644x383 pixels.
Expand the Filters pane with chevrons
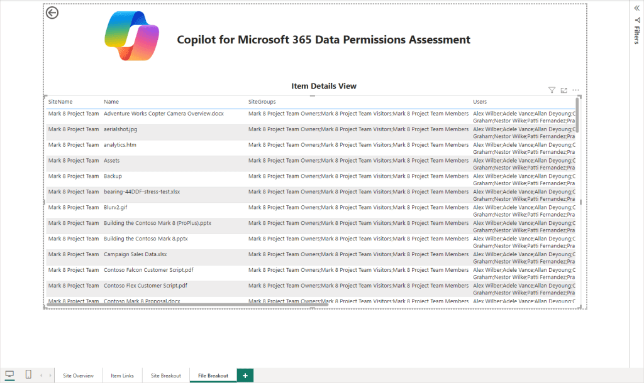[x=636, y=7]
